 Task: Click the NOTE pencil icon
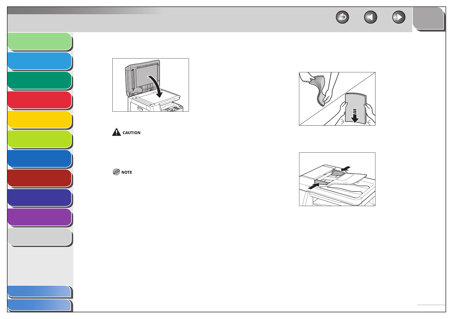[x=116, y=172]
